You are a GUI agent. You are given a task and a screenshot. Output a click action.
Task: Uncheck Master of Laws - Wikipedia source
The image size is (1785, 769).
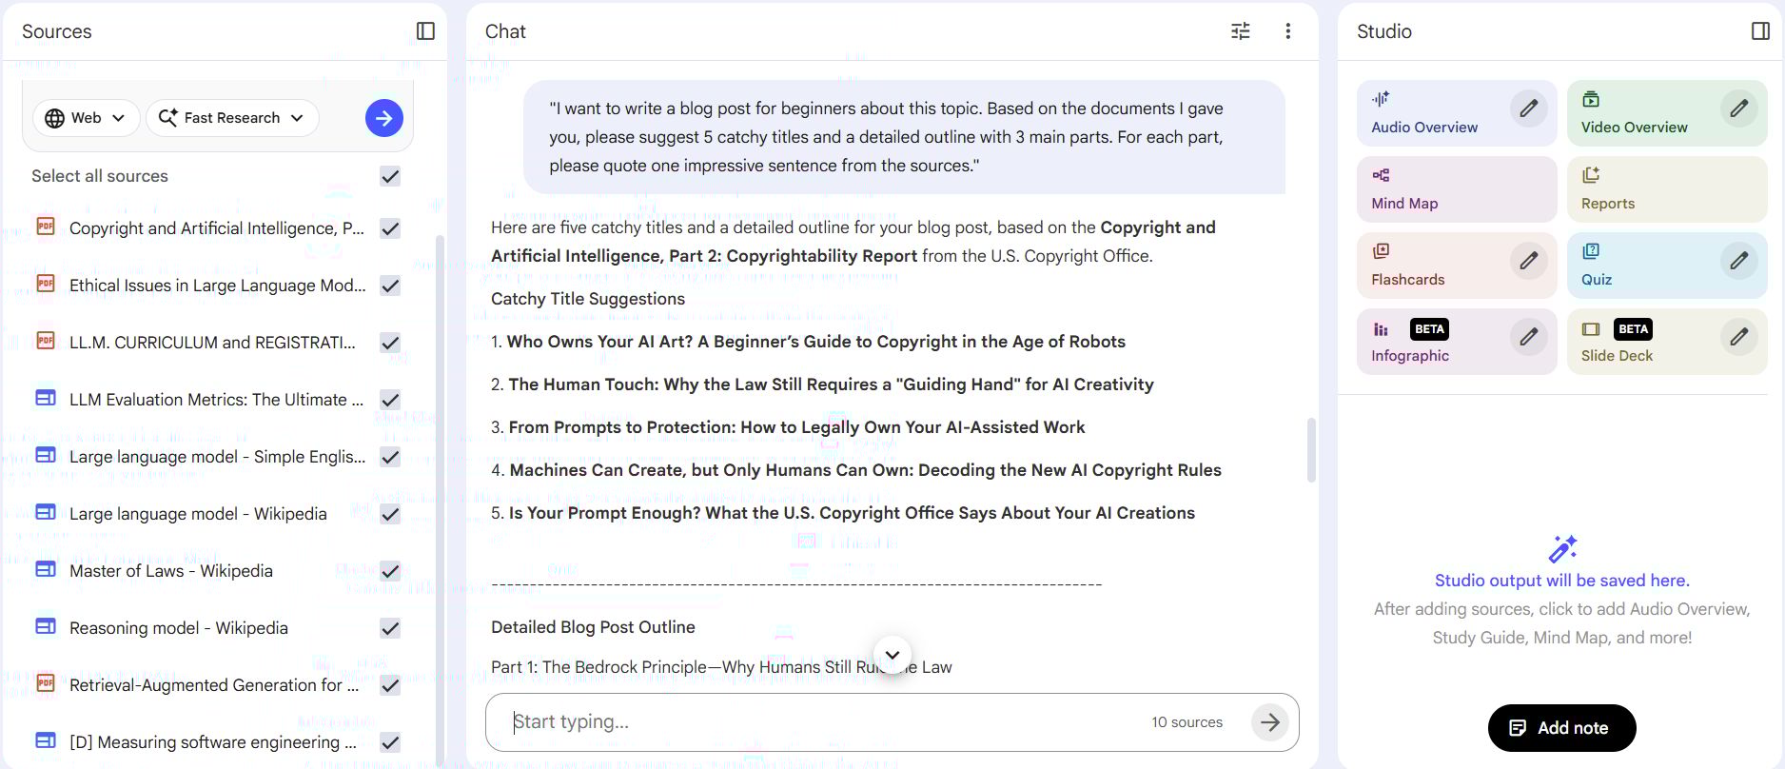[390, 571]
